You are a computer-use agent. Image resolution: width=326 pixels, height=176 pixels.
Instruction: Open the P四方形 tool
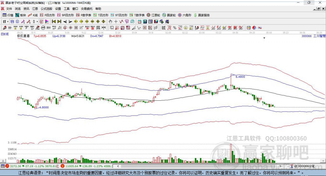click(47, 15)
